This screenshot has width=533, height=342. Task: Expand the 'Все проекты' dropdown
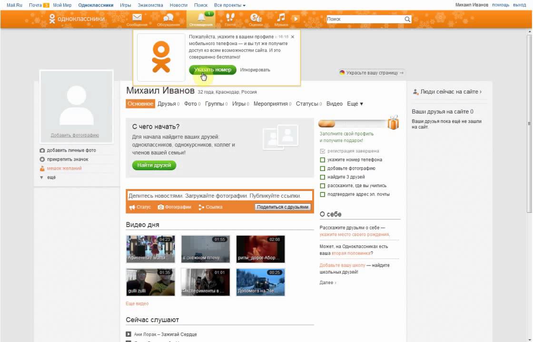230,5
